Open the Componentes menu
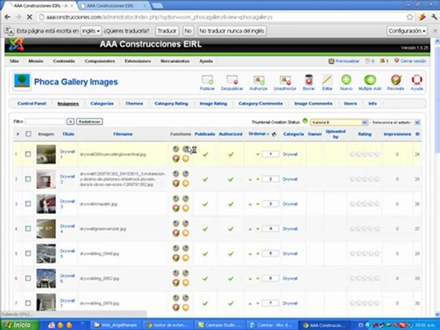Viewport: 440px width, 330px height. (x=100, y=61)
